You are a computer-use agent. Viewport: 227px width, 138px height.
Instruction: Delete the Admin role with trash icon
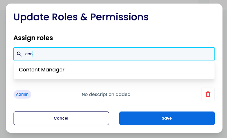pos(208,94)
